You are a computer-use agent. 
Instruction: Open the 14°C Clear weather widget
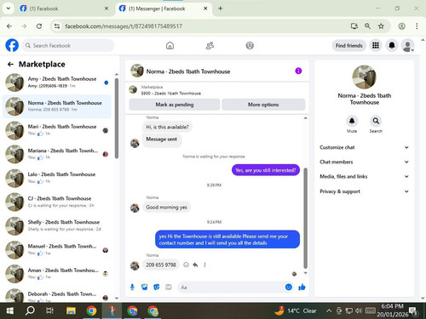click(x=296, y=310)
